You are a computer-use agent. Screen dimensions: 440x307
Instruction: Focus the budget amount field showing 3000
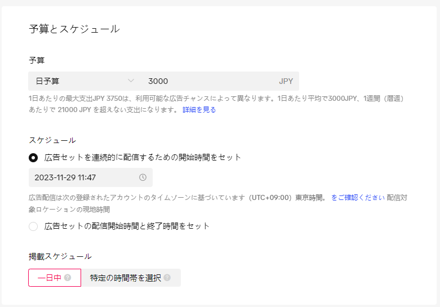(x=208, y=81)
